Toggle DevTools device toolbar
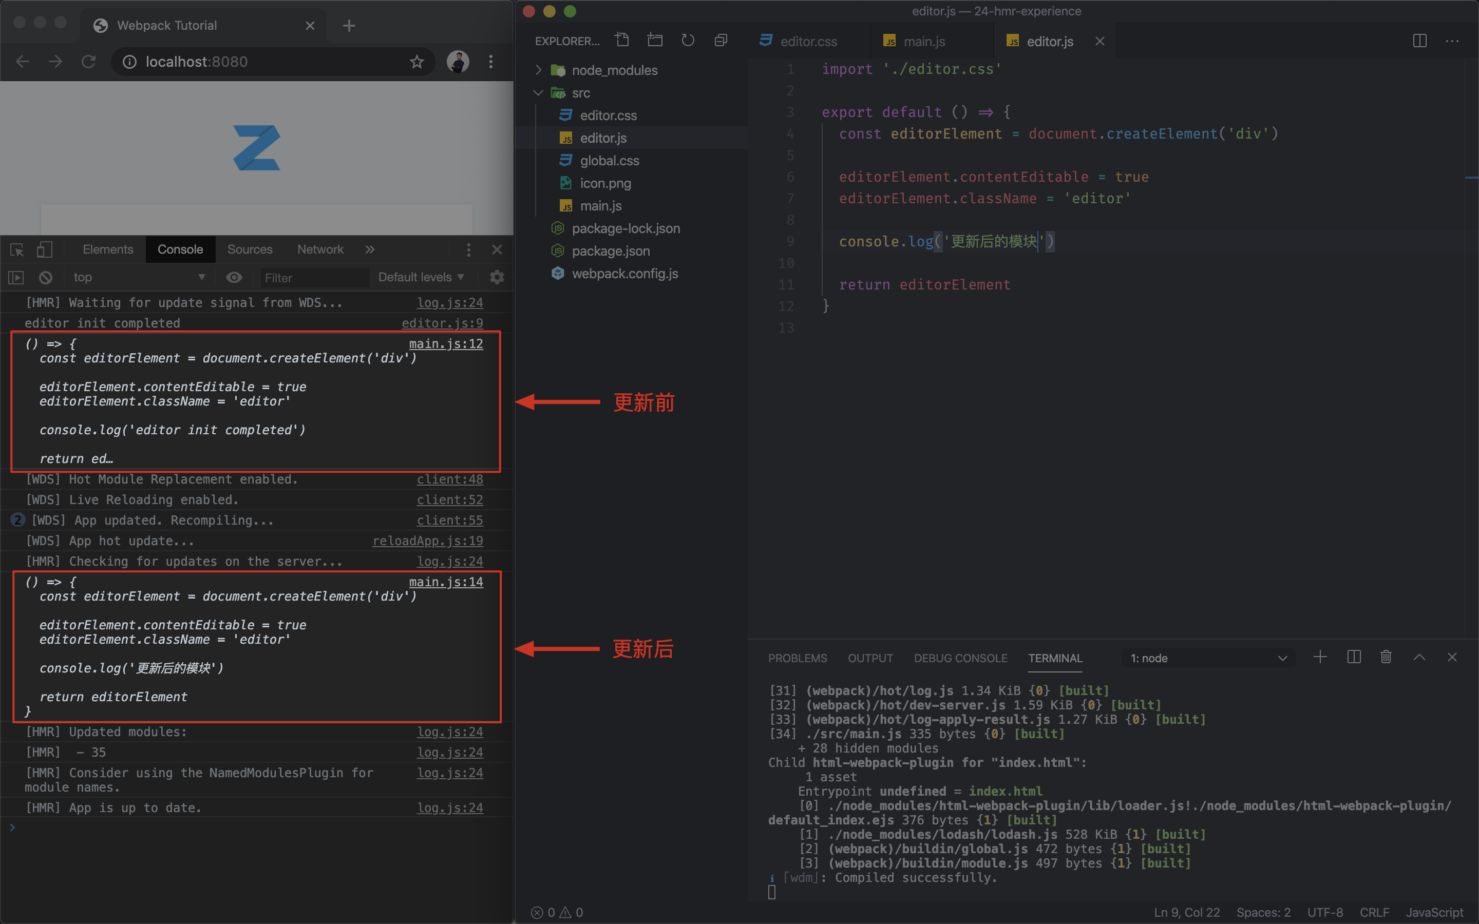The width and height of the screenshot is (1479, 924). tap(44, 249)
